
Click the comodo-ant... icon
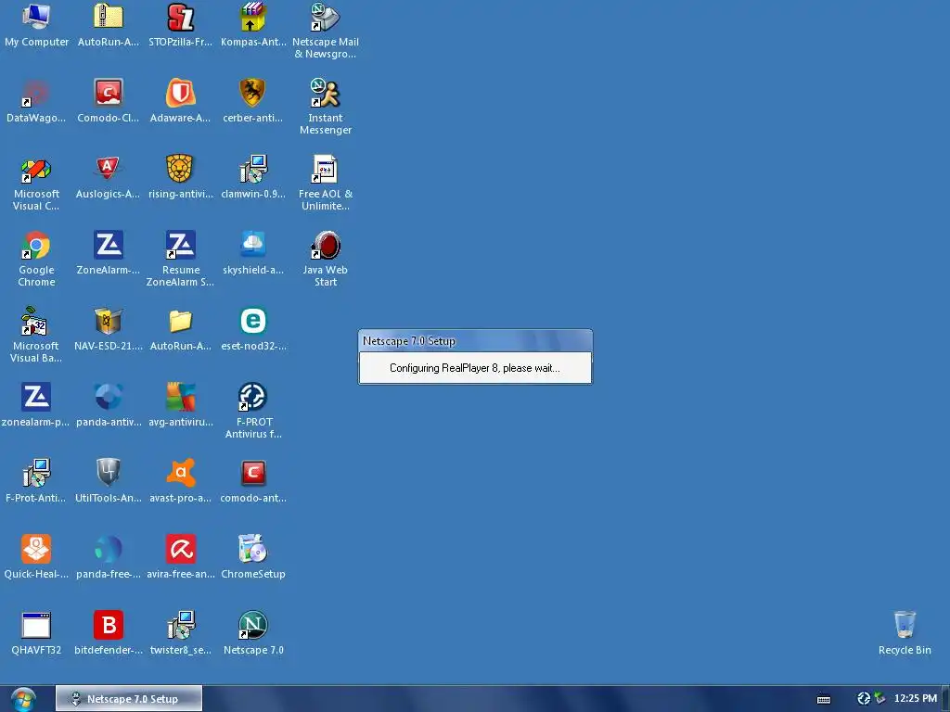pos(252,473)
